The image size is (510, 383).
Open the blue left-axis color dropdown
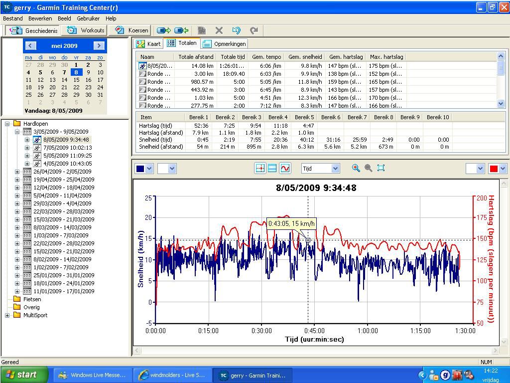click(149, 169)
